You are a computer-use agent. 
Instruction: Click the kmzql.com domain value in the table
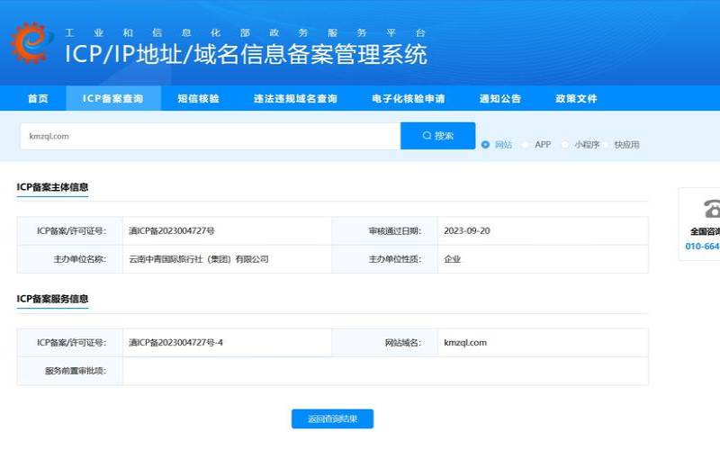click(x=465, y=343)
